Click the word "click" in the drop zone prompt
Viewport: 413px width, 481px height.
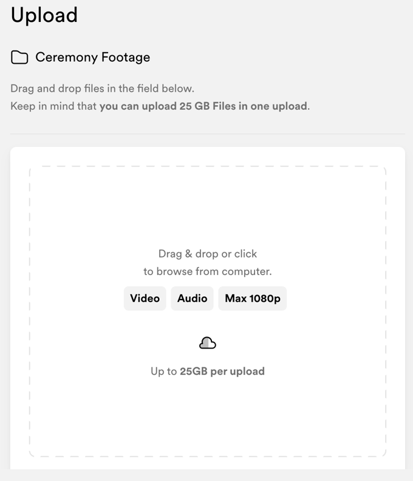pos(245,254)
